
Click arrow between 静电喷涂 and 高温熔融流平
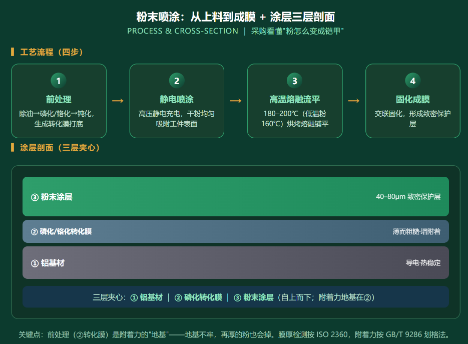pos(236,101)
